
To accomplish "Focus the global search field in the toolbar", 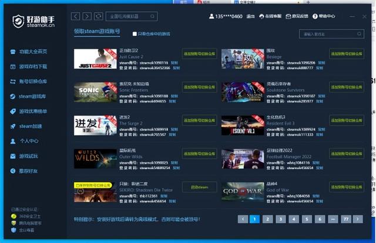I will click(132, 16).
